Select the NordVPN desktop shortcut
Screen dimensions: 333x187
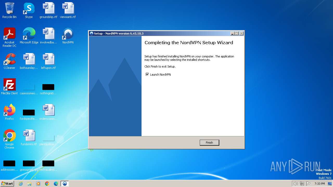click(x=68, y=36)
